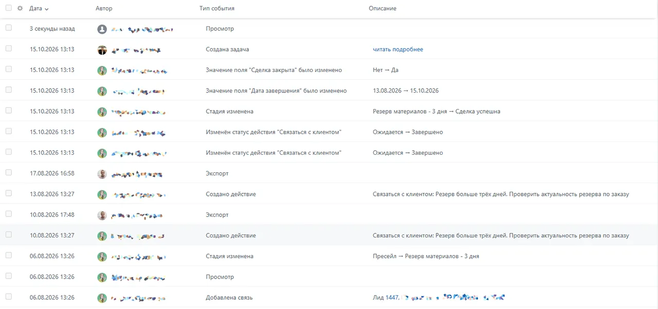Check the box for the 'Добавлена связь' row
This screenshot has width=658, height=309.
9,296
